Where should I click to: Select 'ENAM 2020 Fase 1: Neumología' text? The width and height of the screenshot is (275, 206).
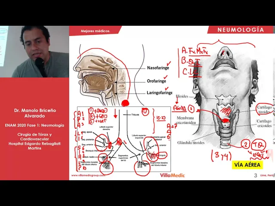pyautogui.click(x=34, y=125)
